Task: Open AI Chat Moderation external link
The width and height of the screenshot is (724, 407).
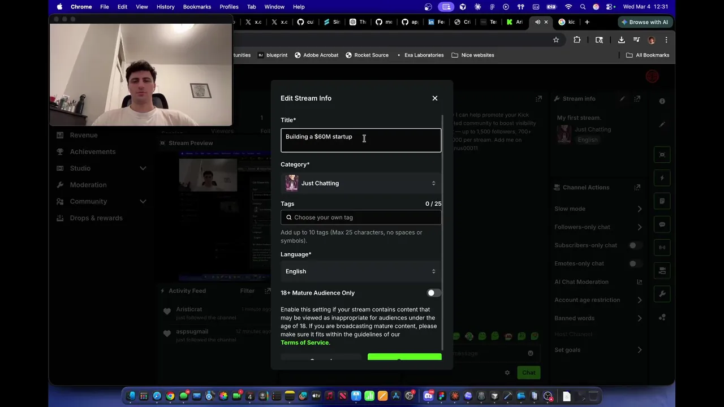Action: (x=640, y=282)
